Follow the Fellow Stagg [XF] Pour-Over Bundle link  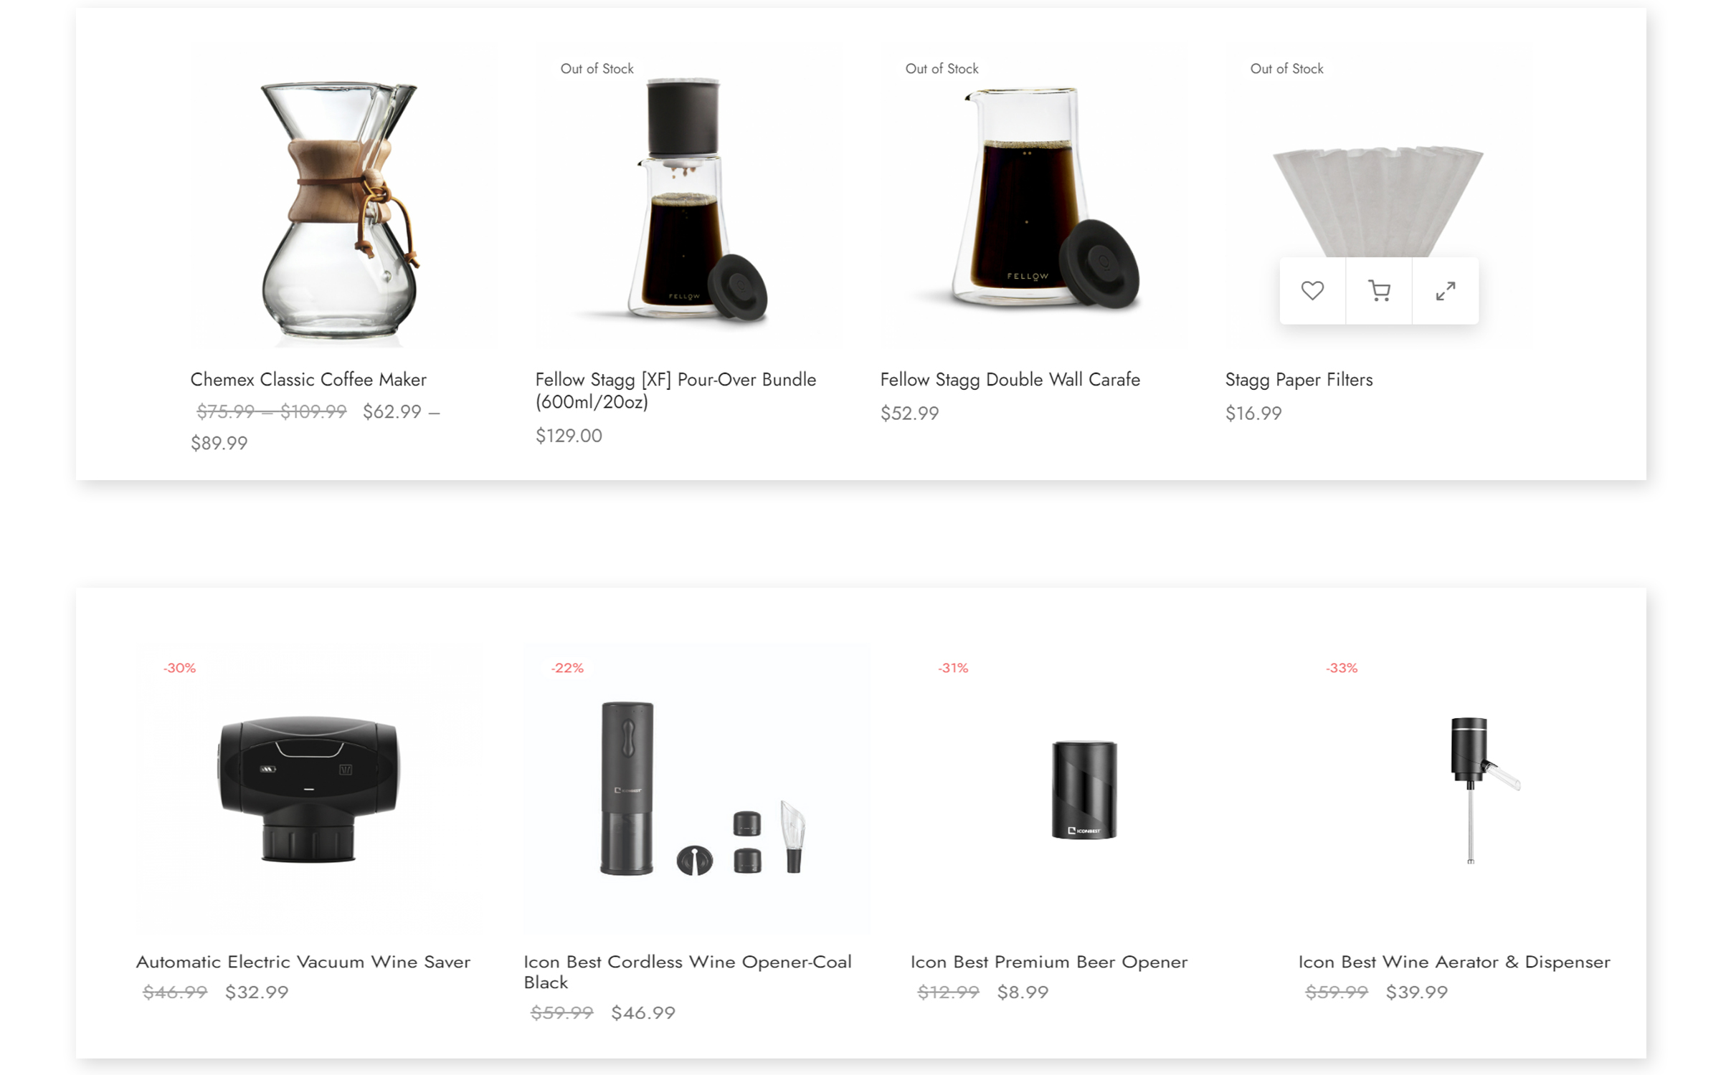(x=675, y=391)
